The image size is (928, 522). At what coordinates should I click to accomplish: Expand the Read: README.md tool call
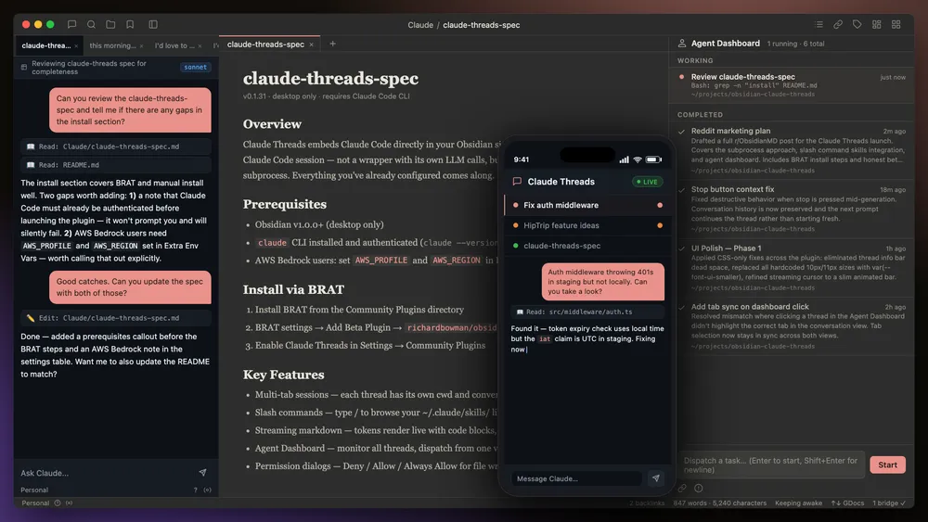pyautogui.click(x=116, y=165)
